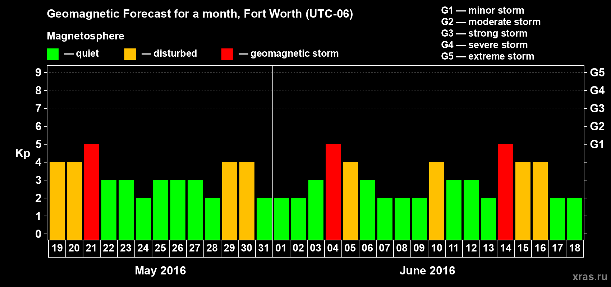Click date label 07 on the axis
The image size is (611, 287).
[385, 248]
